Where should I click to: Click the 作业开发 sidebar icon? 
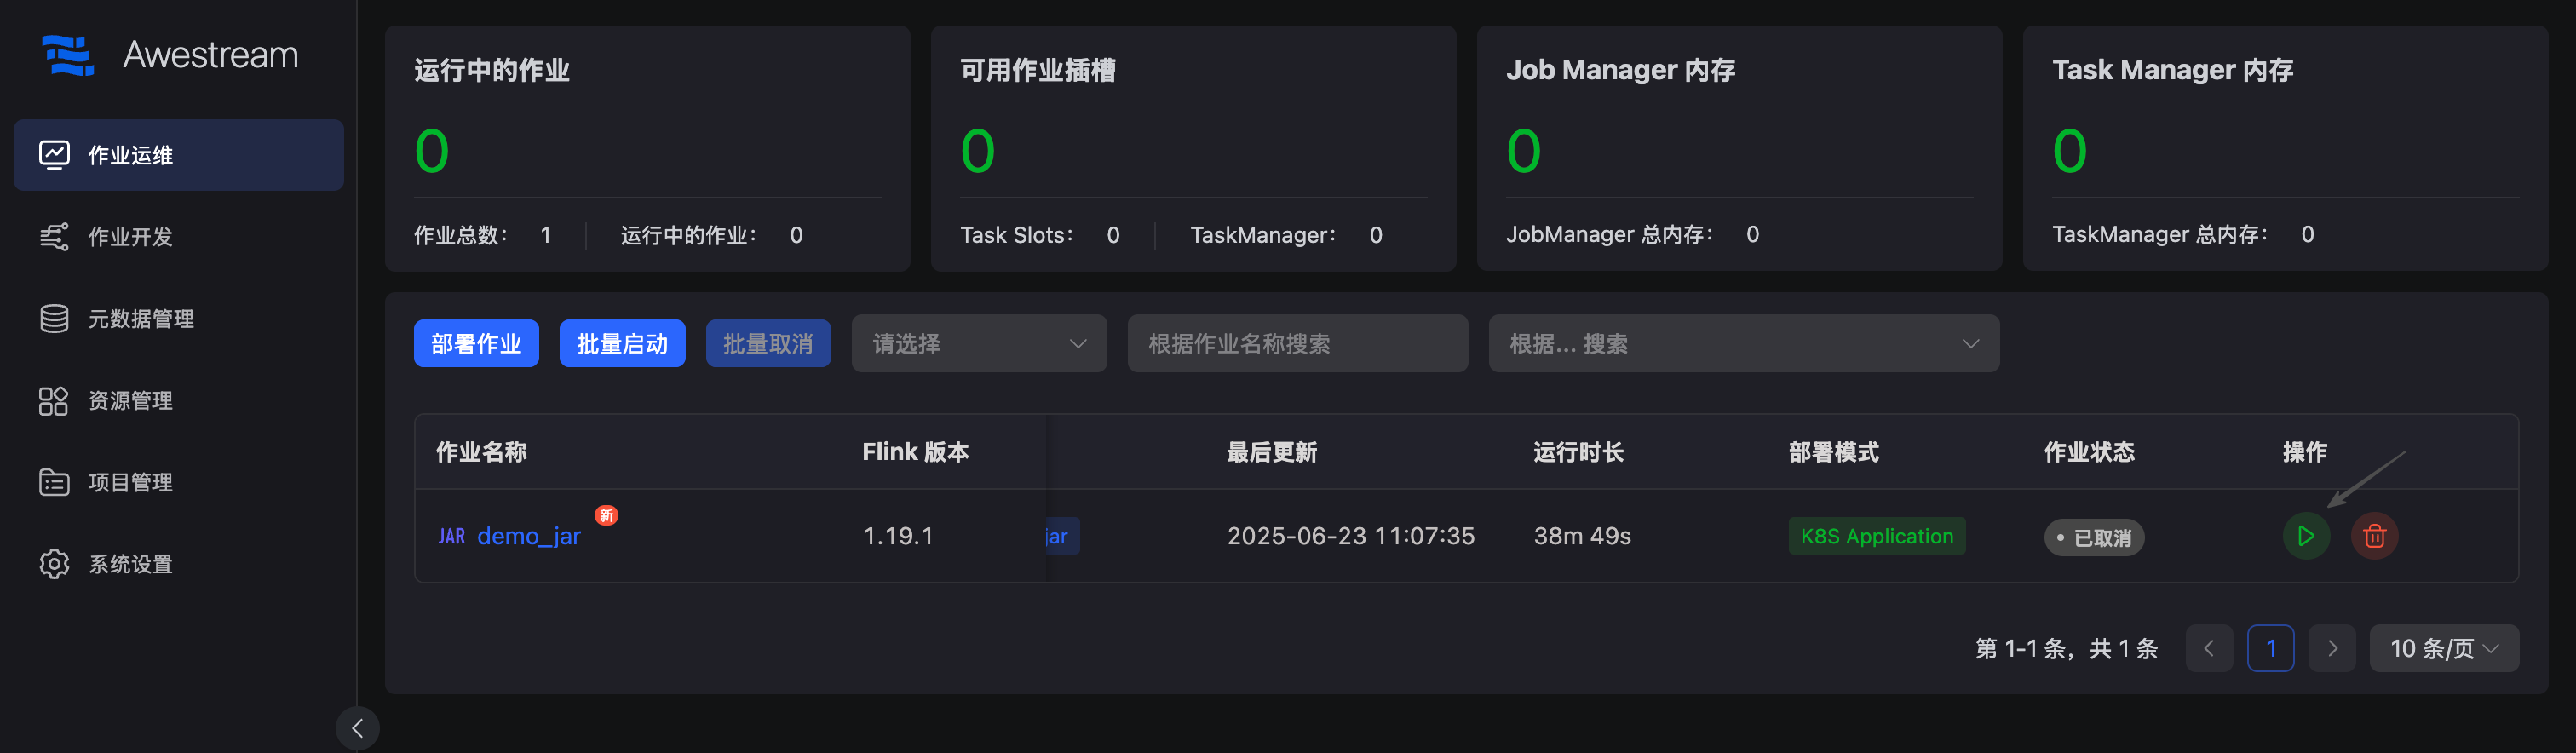(54, 237)
